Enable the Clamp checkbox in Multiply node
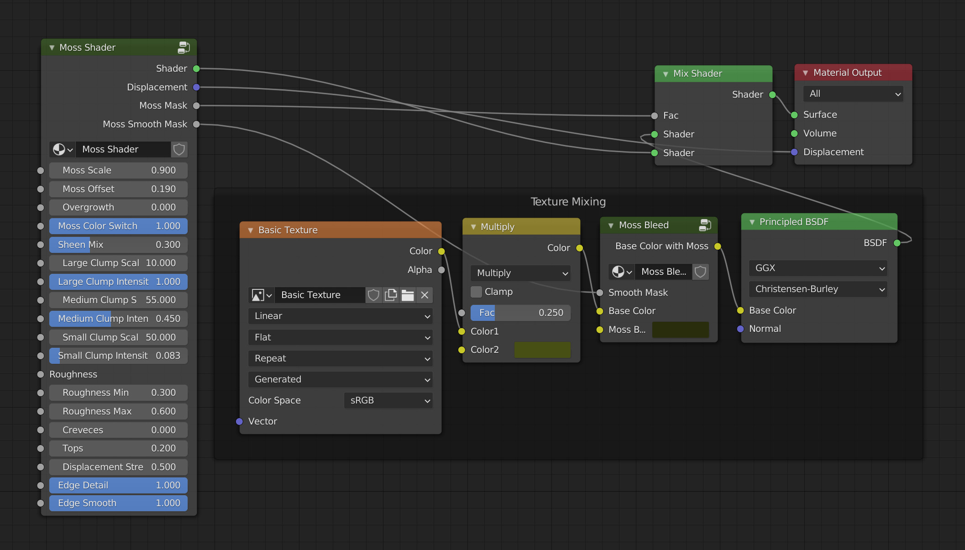 point(476,292)
